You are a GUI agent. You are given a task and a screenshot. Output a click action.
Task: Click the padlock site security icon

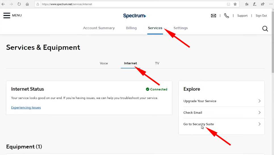coord(38,4)
